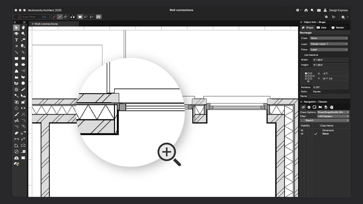Open the Layer dropdown showing Design Layer-1
This screenshot has height=204, width=363.
[x=329, y=44]
